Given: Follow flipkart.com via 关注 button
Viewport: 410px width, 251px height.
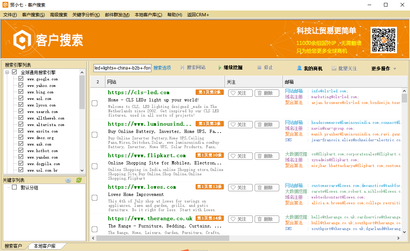Looking at the screenshot, I should tap(240, 156).
